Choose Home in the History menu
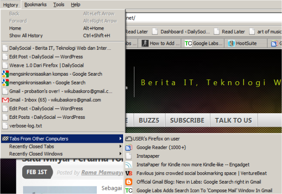The height and width of the screenshot is (194, 282). pos(63,28)
